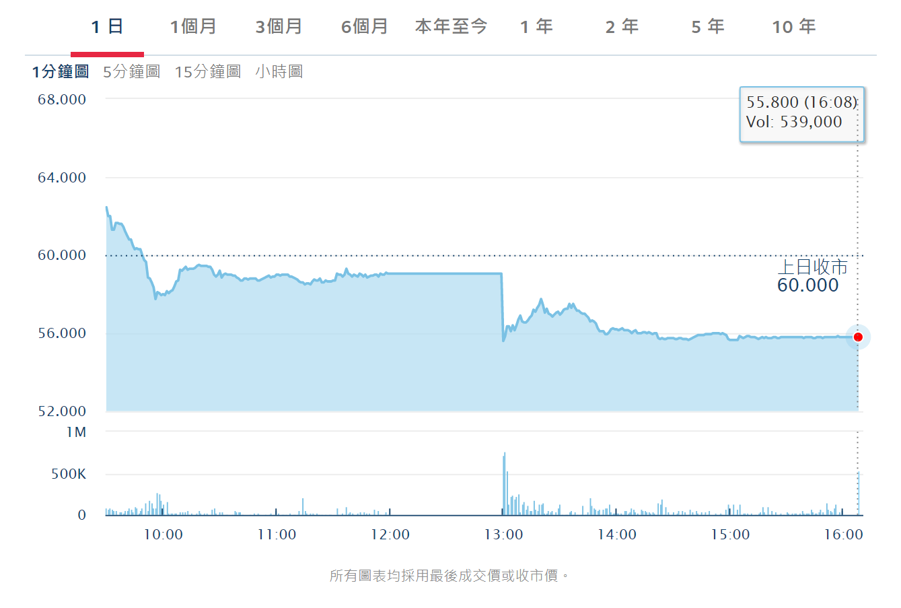The image size is (901, 608).
Task: Choose the 2 年 range tab
Action: [622, 27]
